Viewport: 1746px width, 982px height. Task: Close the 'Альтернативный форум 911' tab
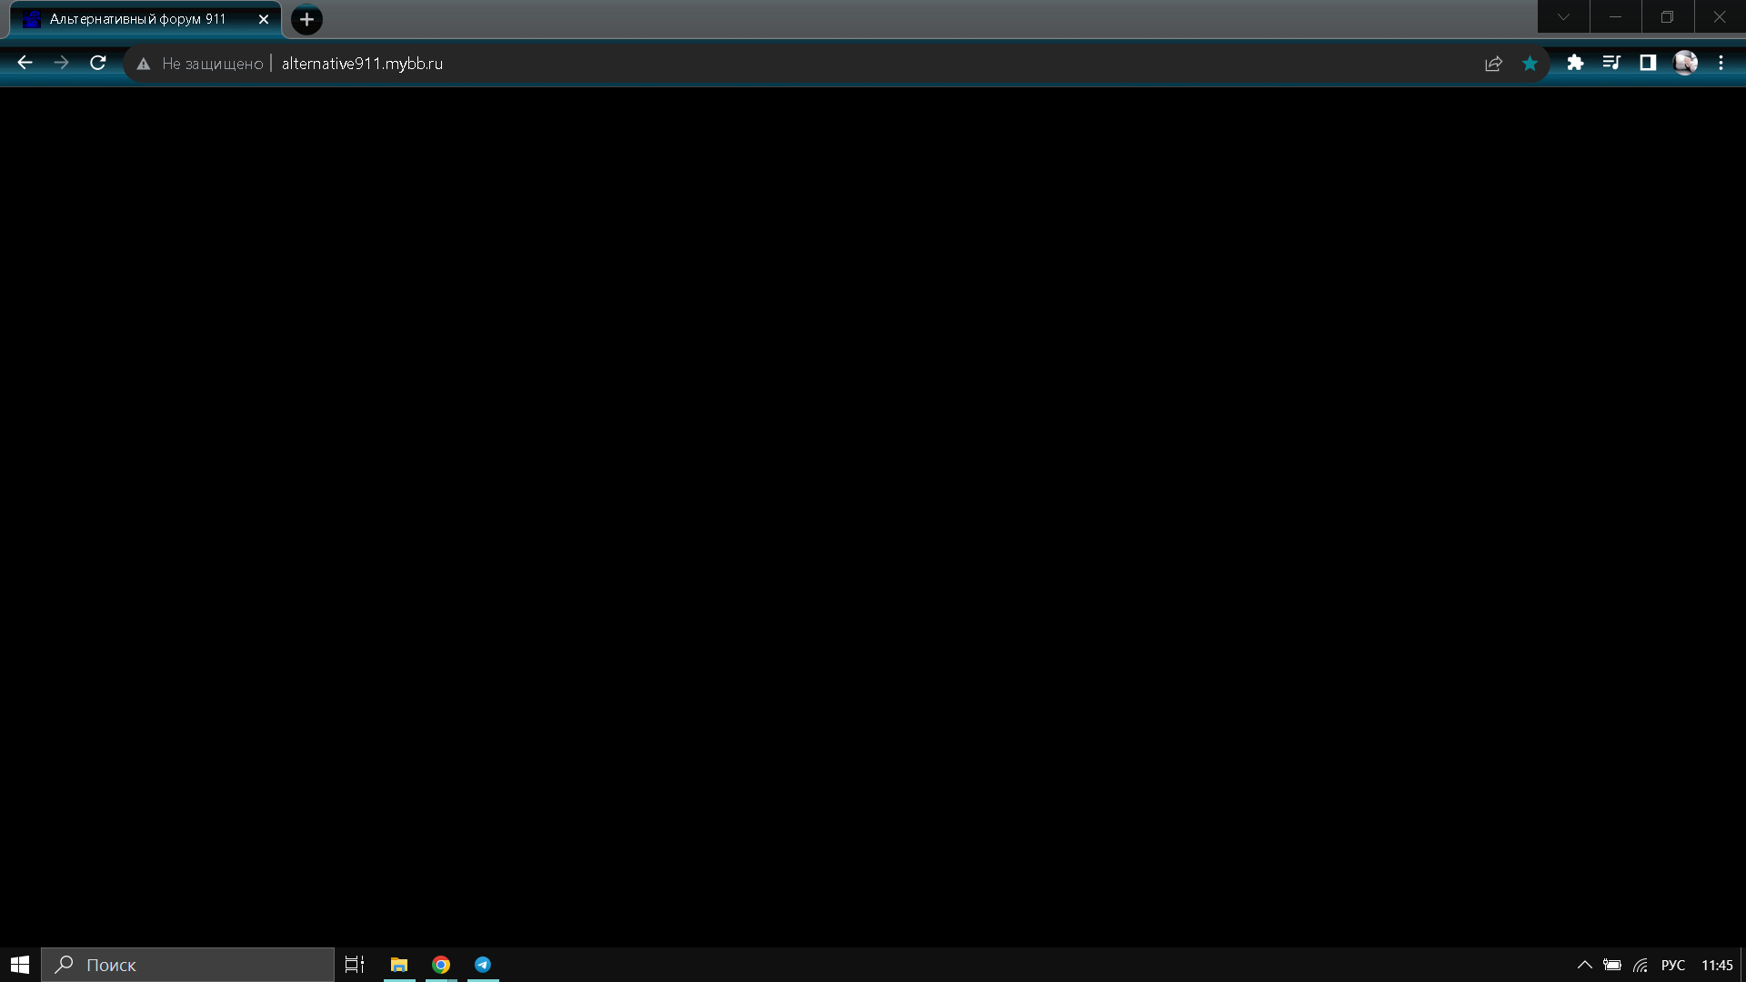[264, 19]
